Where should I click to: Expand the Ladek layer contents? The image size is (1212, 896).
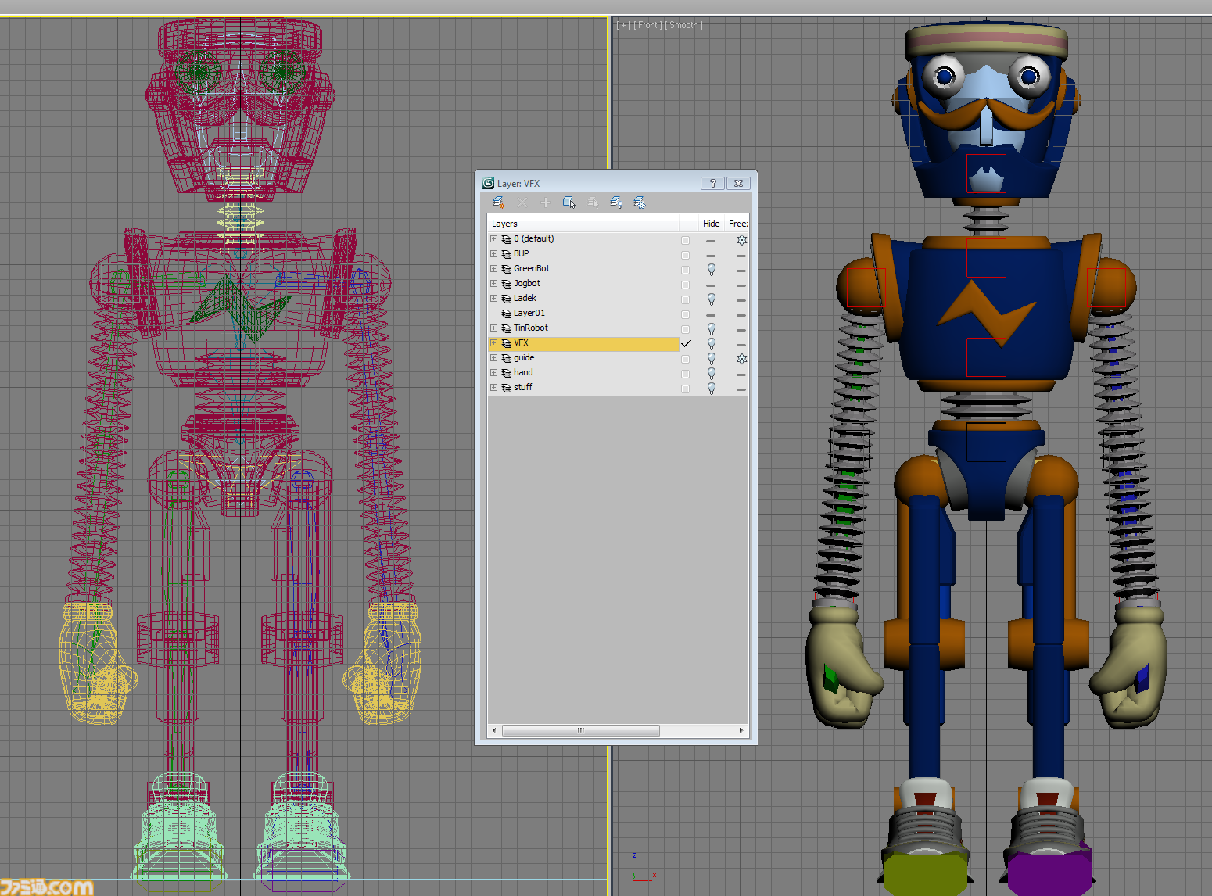493,298
